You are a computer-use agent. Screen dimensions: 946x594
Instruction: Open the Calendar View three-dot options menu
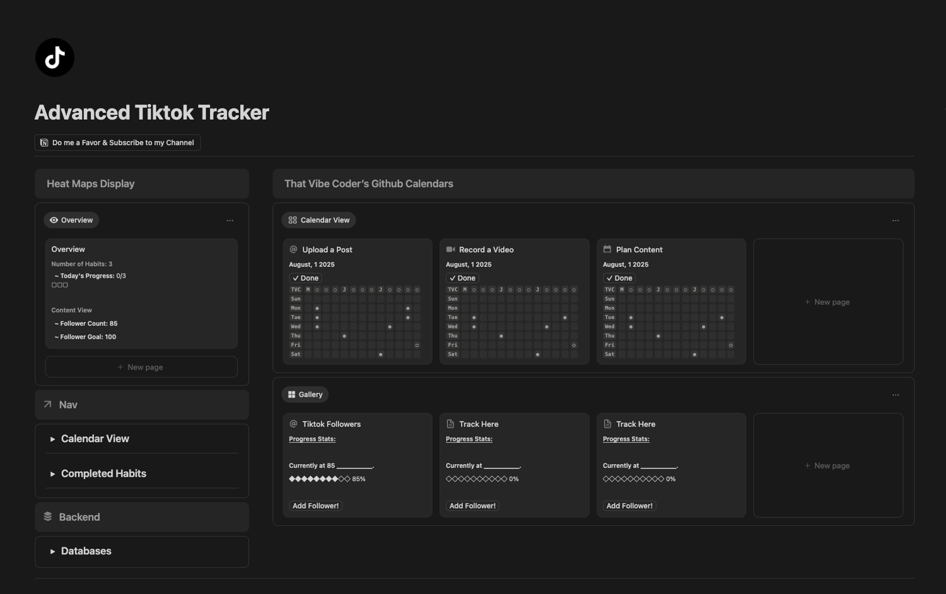point(896,221)
